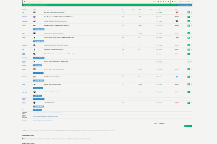Buy the Logitech C270 webcam
The width and height of the screenshot is (217, 144).
pyautogui.click(x=189, y=103)
